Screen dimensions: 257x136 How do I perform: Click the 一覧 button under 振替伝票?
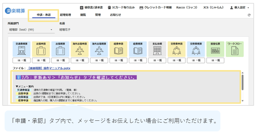click(215, 61)
